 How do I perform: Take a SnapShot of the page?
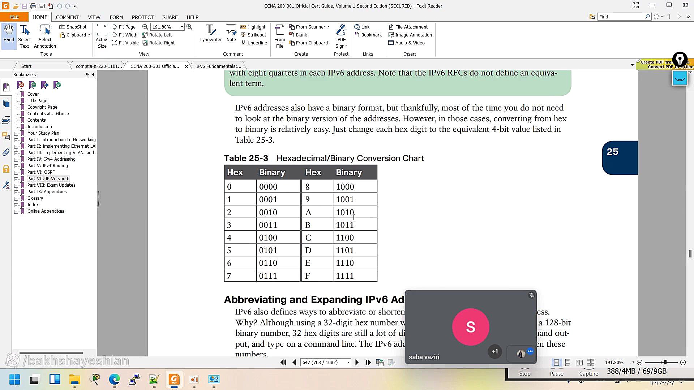pos(73,27)
